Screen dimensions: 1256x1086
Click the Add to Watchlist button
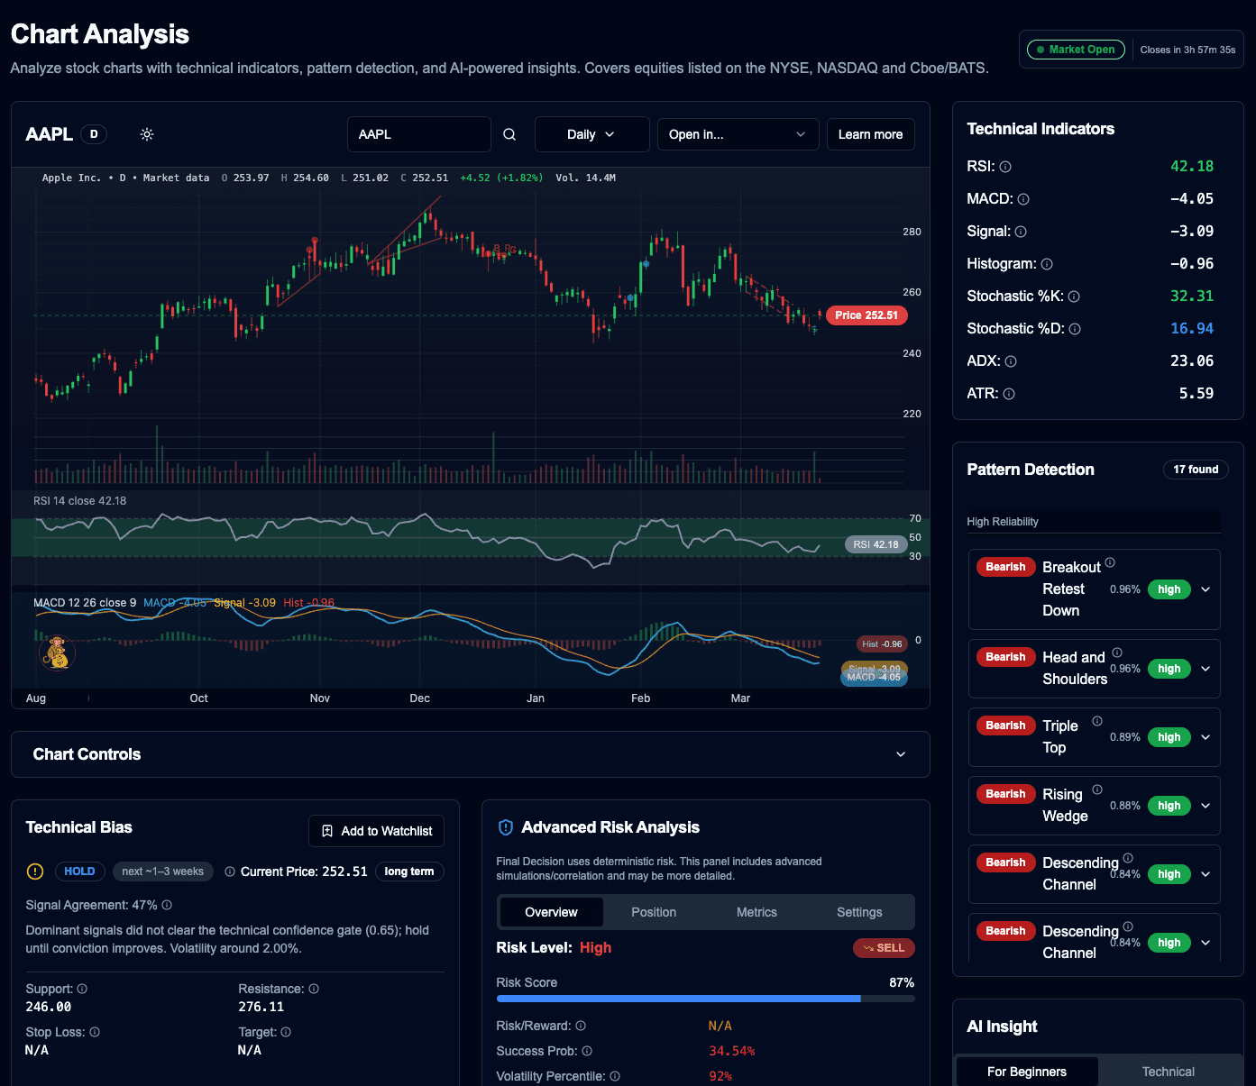tap(376, 830)
